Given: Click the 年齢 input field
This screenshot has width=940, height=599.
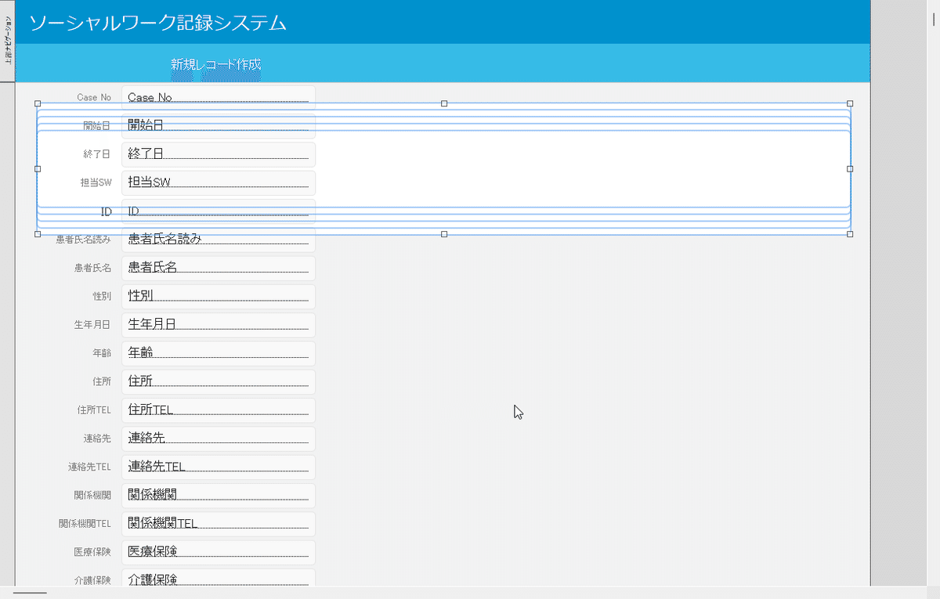Looking at the screenshot, I should [x=219, y=353].
